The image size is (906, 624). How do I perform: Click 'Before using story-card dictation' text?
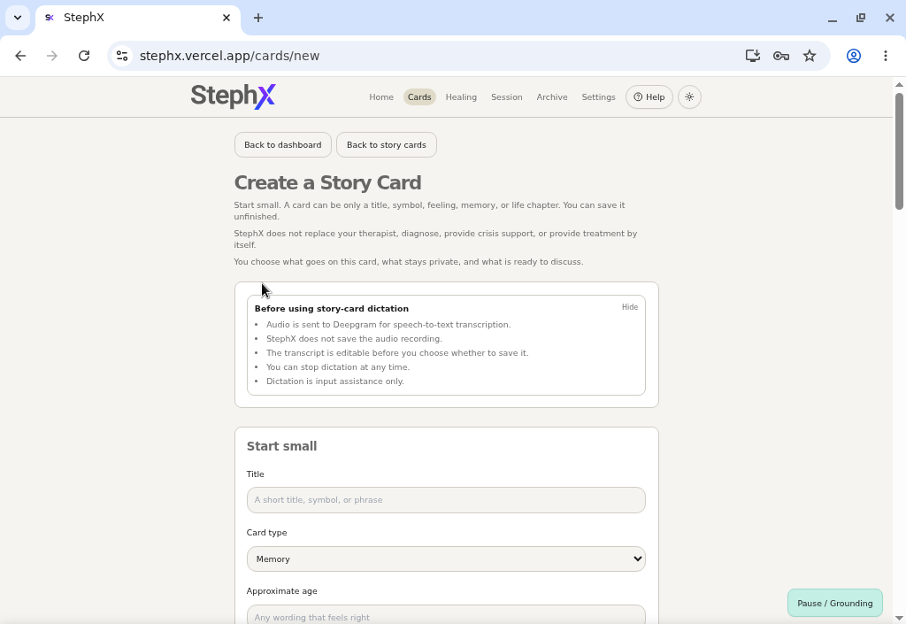tap(332, 309)
